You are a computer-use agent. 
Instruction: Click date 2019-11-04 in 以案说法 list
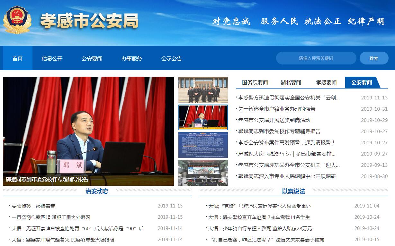(x=367, y=206)
